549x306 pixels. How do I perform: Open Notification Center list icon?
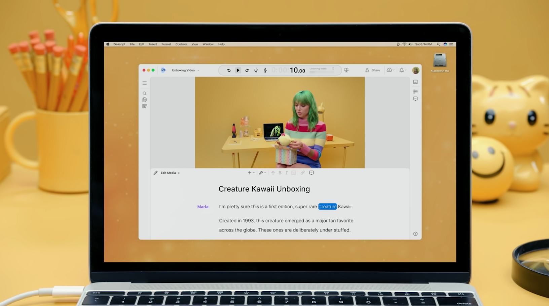[451, 44]
